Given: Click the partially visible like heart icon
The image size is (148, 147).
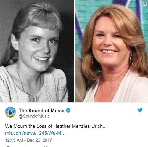Looking at the screenshot, I should (46, 147).
